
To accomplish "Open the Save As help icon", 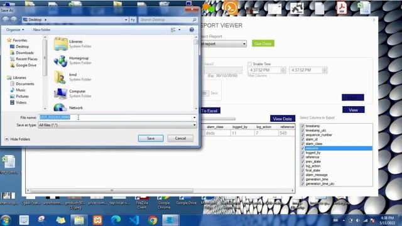I will (192, 30).
